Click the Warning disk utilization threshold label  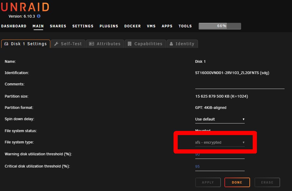[x=38, y=154]
